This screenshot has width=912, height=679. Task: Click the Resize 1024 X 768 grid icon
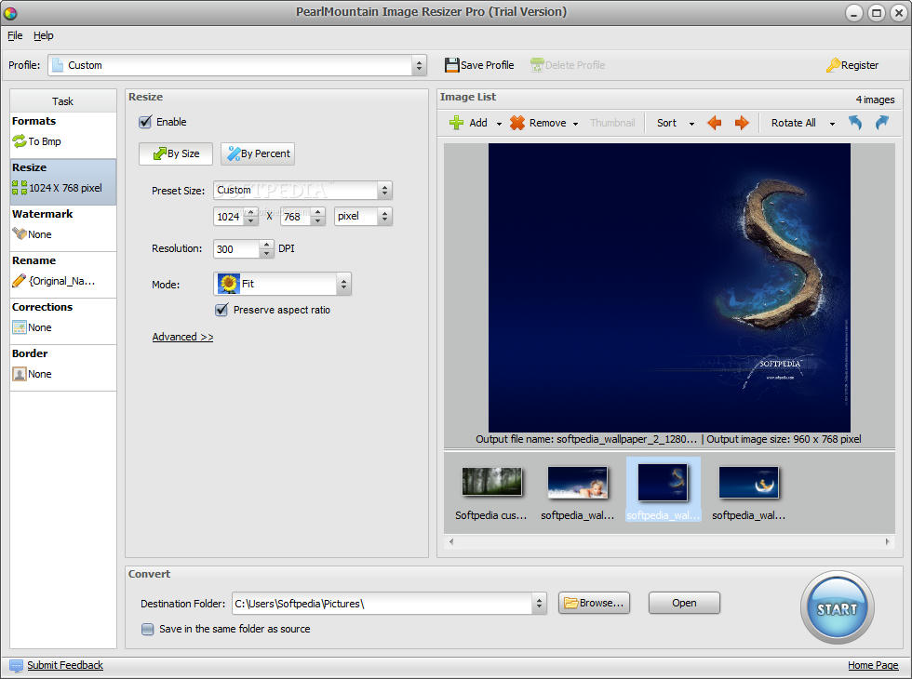coord(20,188)
